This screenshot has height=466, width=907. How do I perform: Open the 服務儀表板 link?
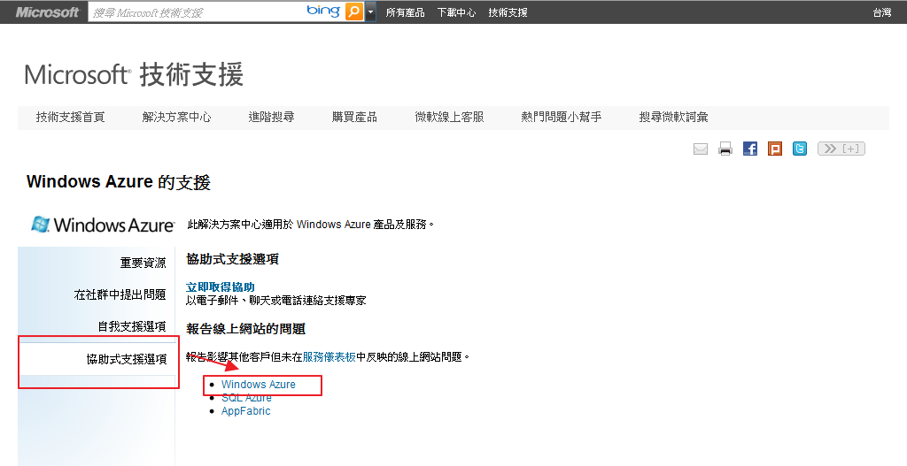(329, 357)
